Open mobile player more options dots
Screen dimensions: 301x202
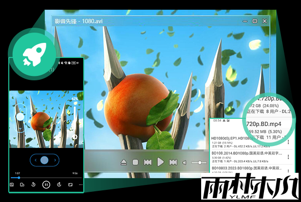coord(81,184)
